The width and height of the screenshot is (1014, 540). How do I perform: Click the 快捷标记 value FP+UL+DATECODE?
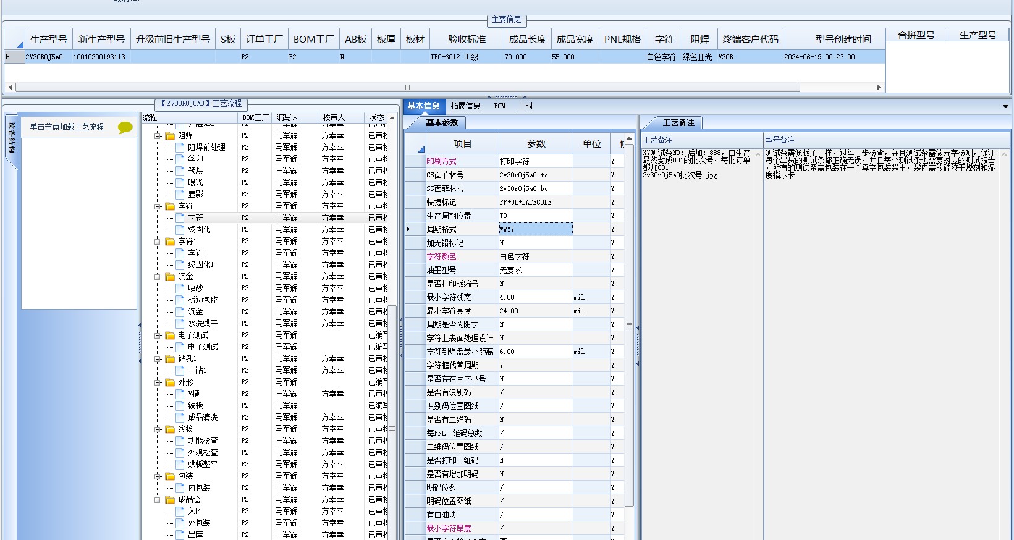(x=536, y=202)
